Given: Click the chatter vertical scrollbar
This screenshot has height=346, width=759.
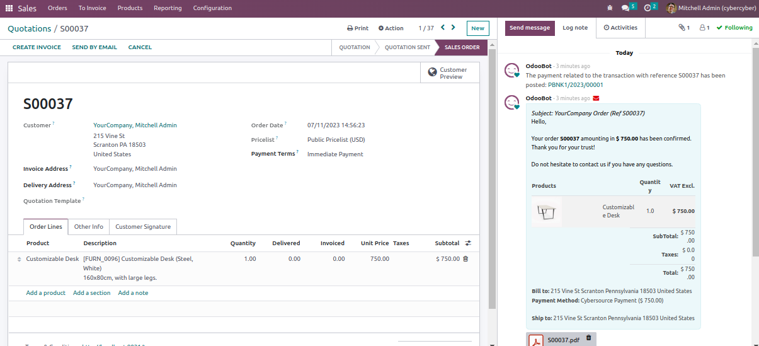Looking at the screenshot, I should (755, 151).
